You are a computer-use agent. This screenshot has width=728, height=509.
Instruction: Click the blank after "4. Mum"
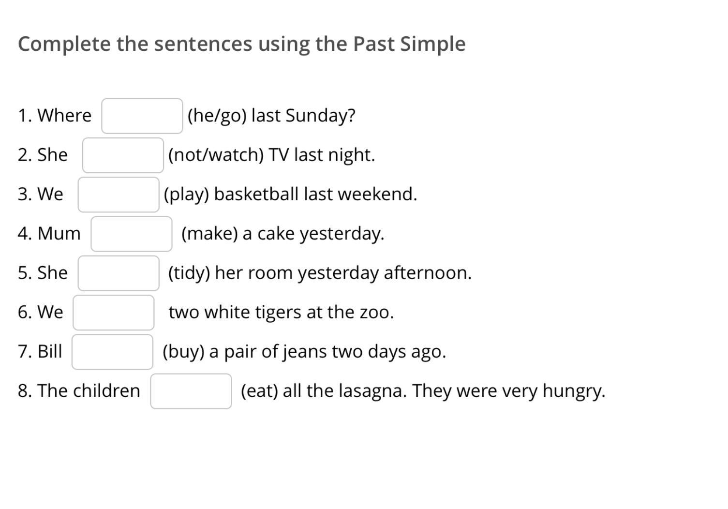[x=132, y=234]
